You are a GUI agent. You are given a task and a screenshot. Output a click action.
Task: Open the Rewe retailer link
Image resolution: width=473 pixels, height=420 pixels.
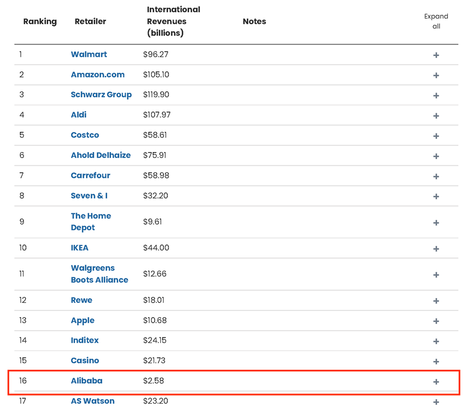[x=81, y=300]
